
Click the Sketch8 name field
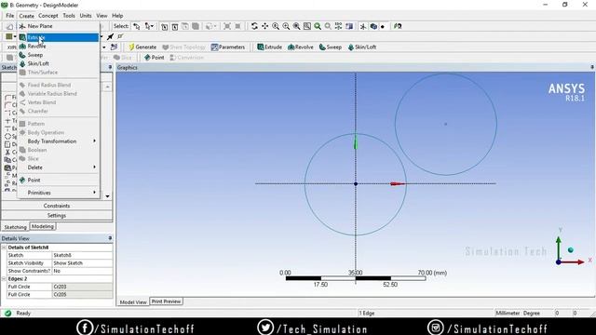pos(82,255)
